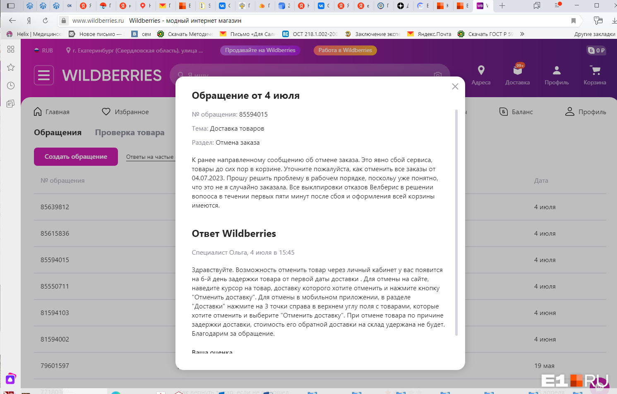
Task: Expand the hidden bookmarks chevron
Action: (x=522, y=34)
